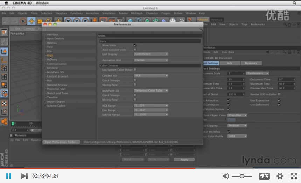The width and height of the screenshot is (301, 183).
Task: Select the Undo arrow in the top toolbar
Action: pos(6,21)
